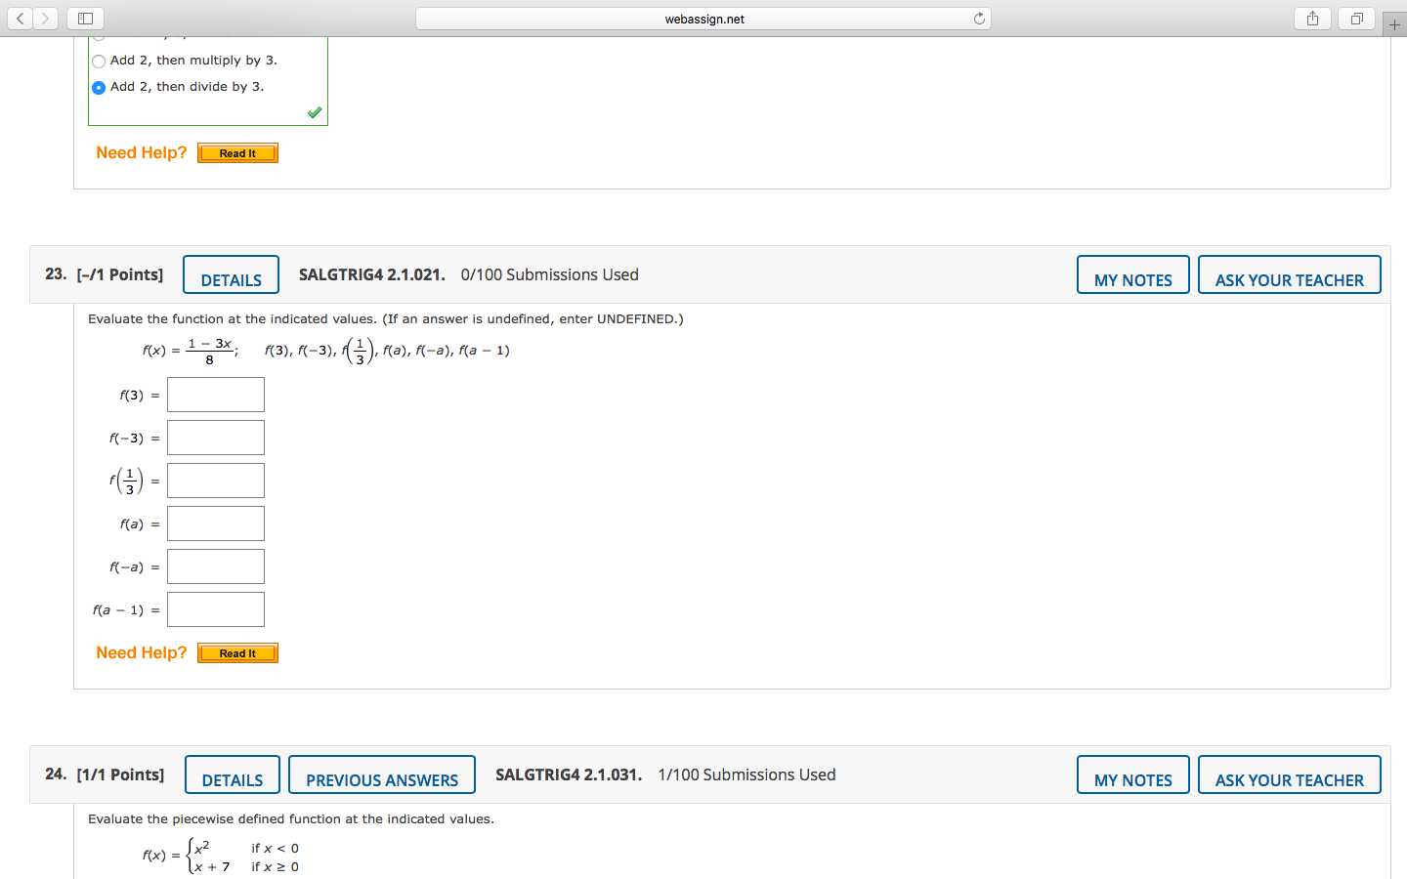Click the green checkmark on the answered question
Image resolution: width=1407 pixels, height=879 pixels.
point(314,111)
